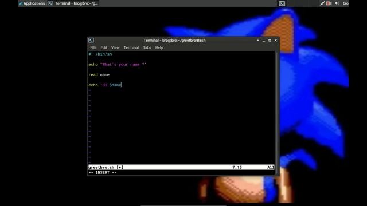Click the terminal window title text
The image size is (367, 206).
[x=174, y=41]
